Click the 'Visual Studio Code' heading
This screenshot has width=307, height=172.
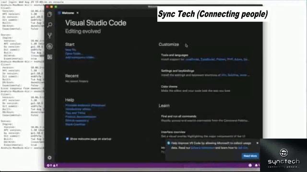[x=96, y=23]
